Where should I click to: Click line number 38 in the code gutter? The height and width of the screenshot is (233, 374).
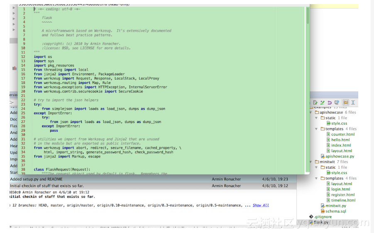point(23,169)
